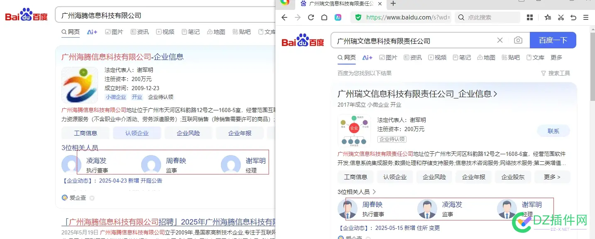Viewport: 595px width, 239px height.
Task: Click 360 browser logo at top left
Action: tap(285, 2)
